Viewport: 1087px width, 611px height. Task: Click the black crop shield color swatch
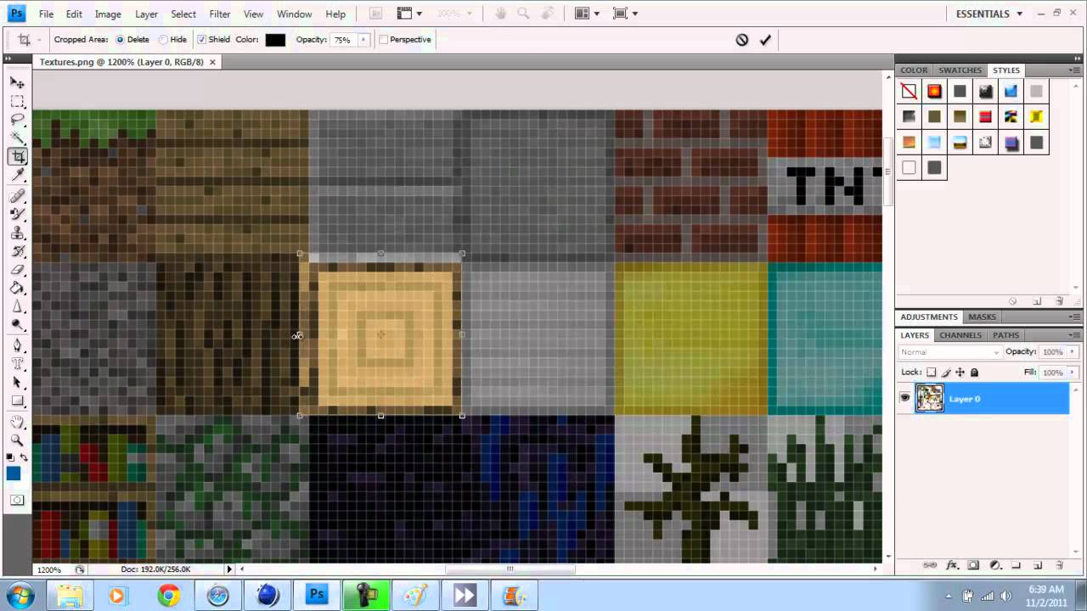(275, 40)
